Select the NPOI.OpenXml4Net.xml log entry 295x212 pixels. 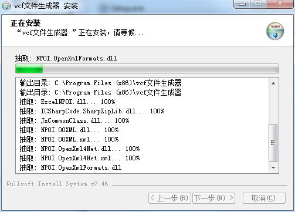click(x=80, y=158)
